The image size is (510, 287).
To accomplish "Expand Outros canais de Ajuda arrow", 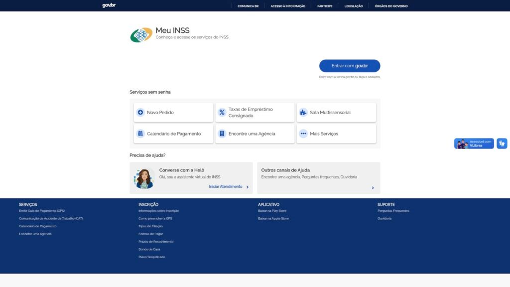I will [373, 188].
